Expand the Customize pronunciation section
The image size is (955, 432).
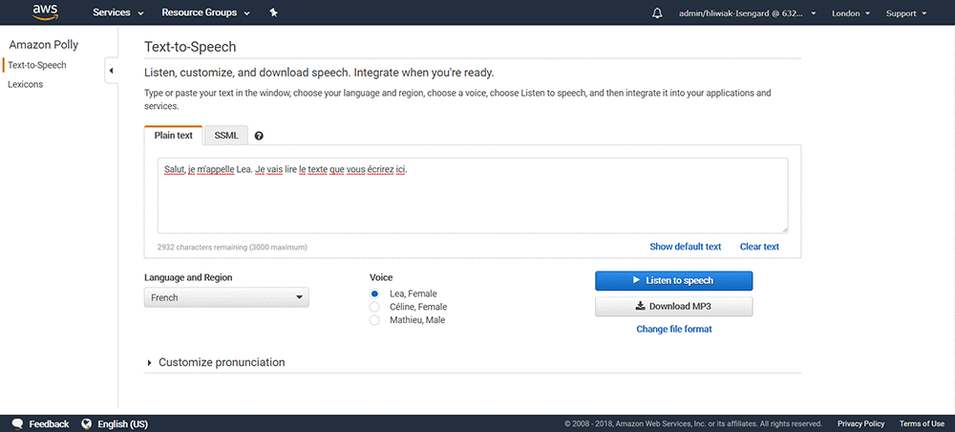tap(216, 362)
